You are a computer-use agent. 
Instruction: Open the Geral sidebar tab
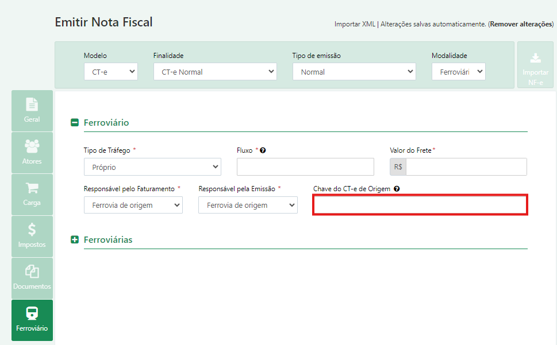coord(32,111)
